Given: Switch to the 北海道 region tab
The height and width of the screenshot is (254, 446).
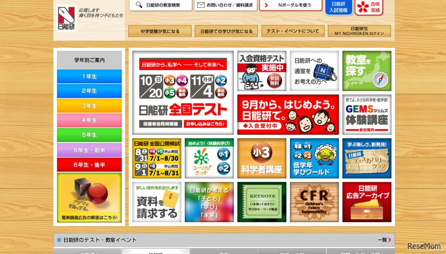Looking at the screenshot, I should pos(87,253).
